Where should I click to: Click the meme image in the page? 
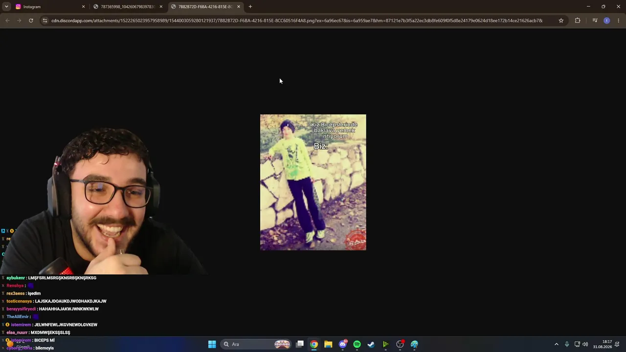313,182
